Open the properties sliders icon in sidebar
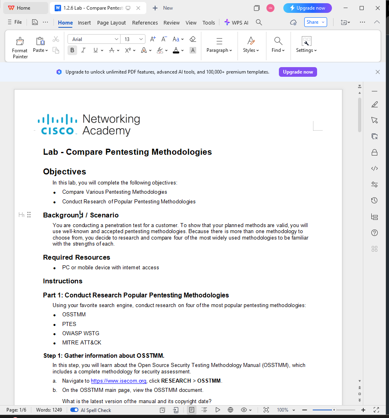 coord(375,184)
